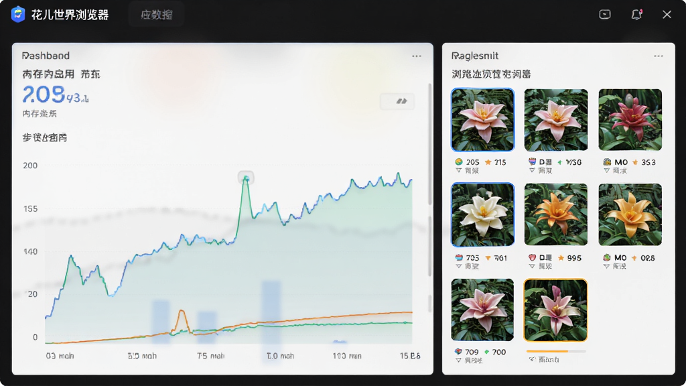Click the T5 mah x-axis label
Screen dimensions: 686x386
click(x=210, y=356)
